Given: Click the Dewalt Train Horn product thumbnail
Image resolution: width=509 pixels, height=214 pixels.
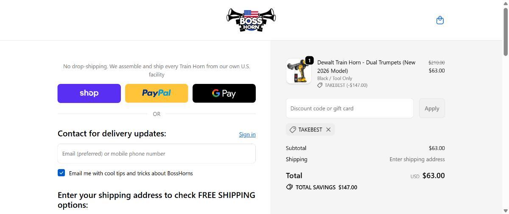Looking at the screenshot, I should click(298, 71).
